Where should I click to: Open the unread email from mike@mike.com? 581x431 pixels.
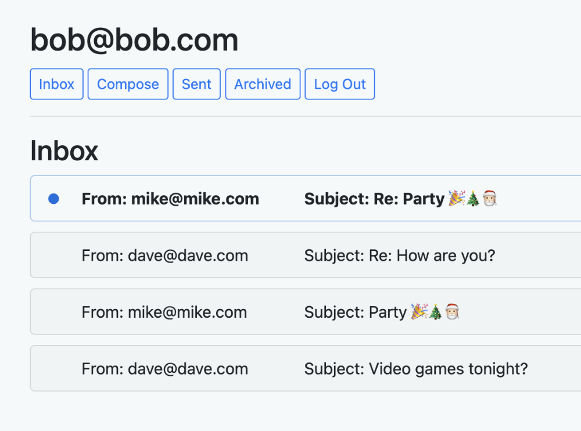pos(170,199)
